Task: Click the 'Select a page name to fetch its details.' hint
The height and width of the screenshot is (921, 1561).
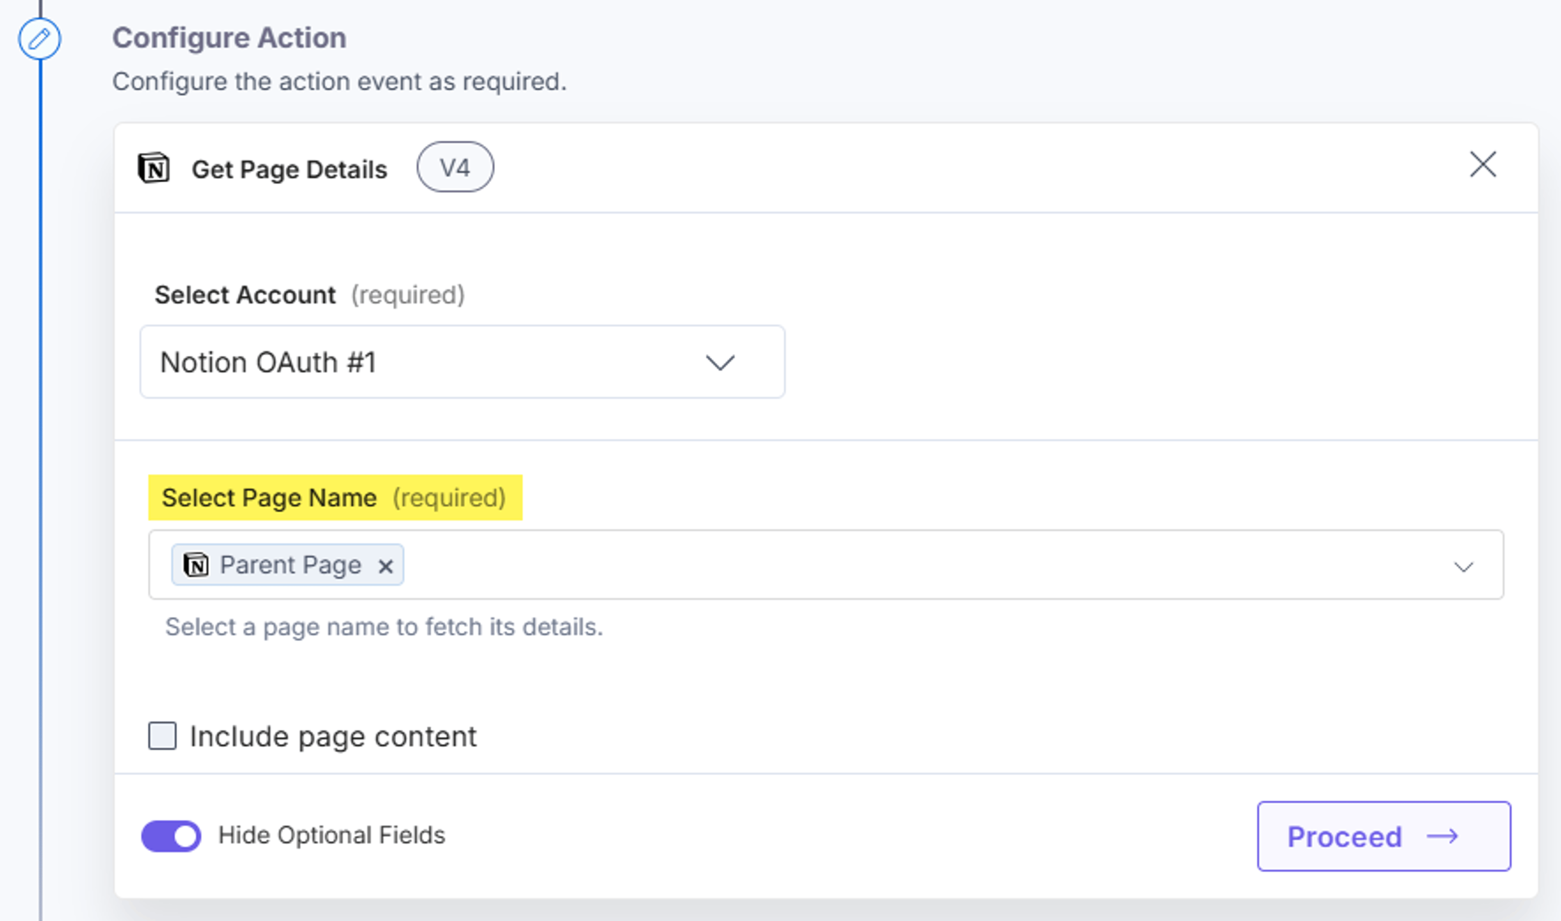Action: click(384, 627)
